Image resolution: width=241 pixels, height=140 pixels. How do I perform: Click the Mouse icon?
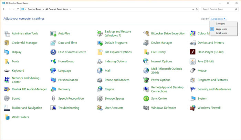(192, 71)
